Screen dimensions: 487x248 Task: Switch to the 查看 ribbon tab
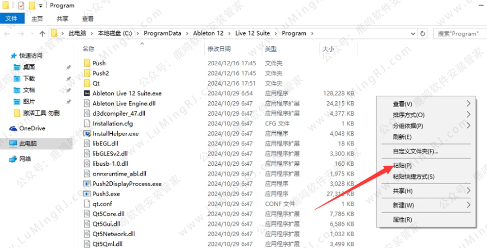coord(87,18)
